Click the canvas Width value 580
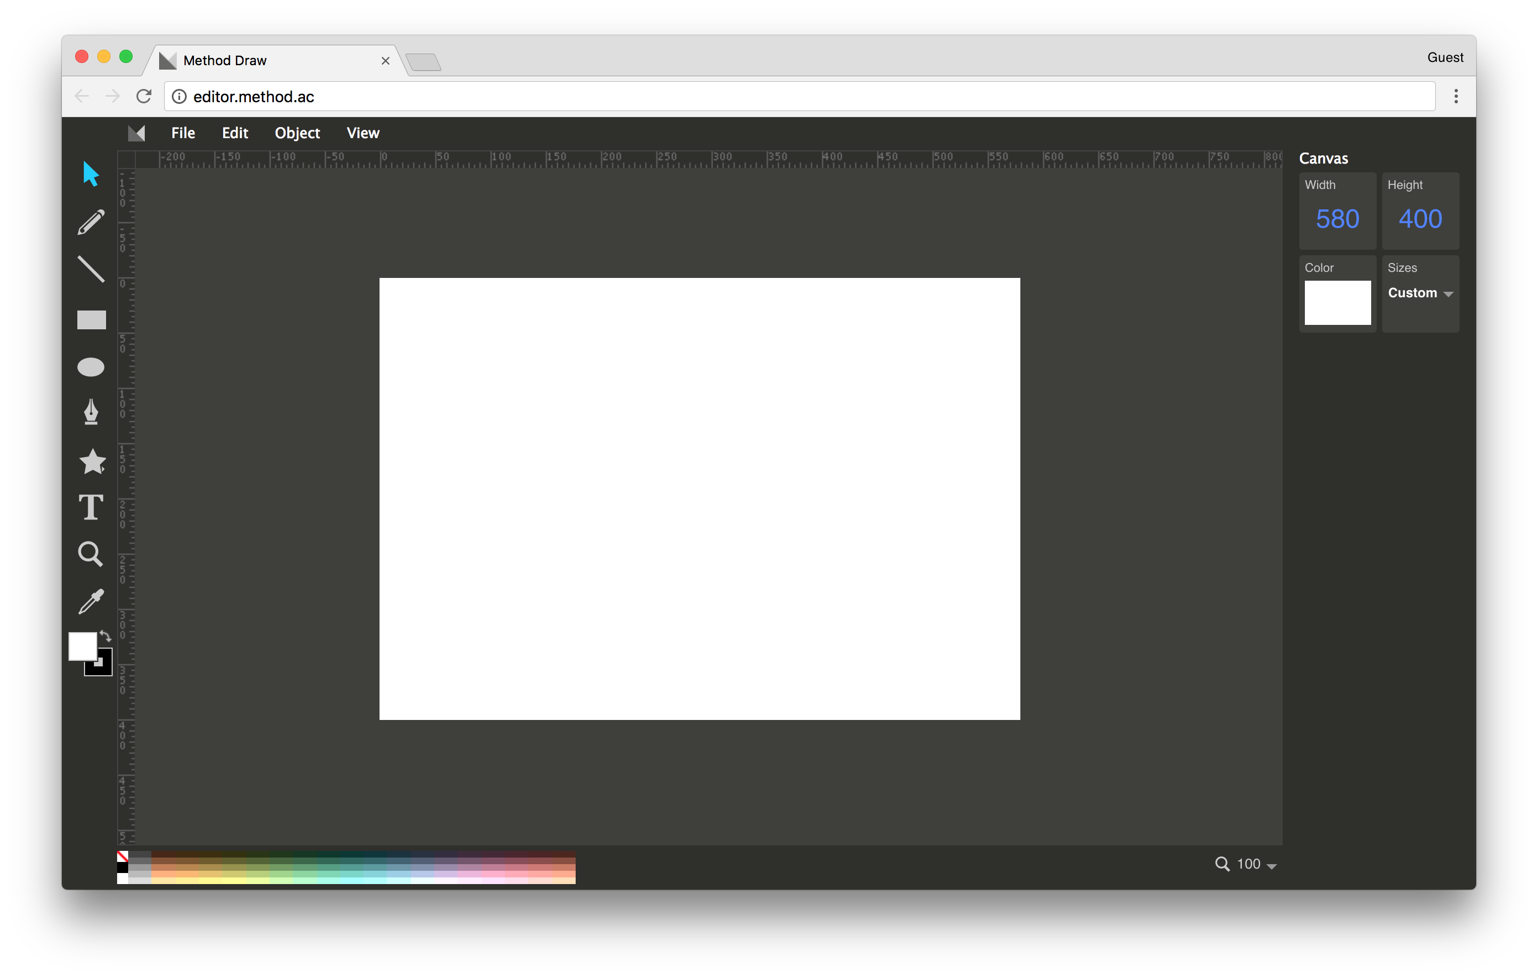1538x978 pixels. pos(1337,219)
